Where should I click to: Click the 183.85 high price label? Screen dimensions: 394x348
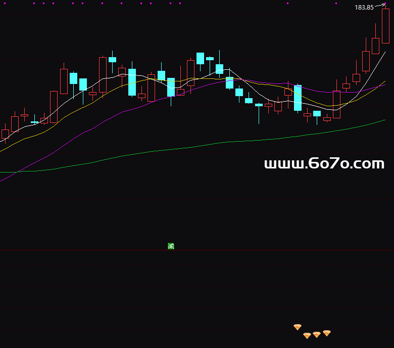364,8
